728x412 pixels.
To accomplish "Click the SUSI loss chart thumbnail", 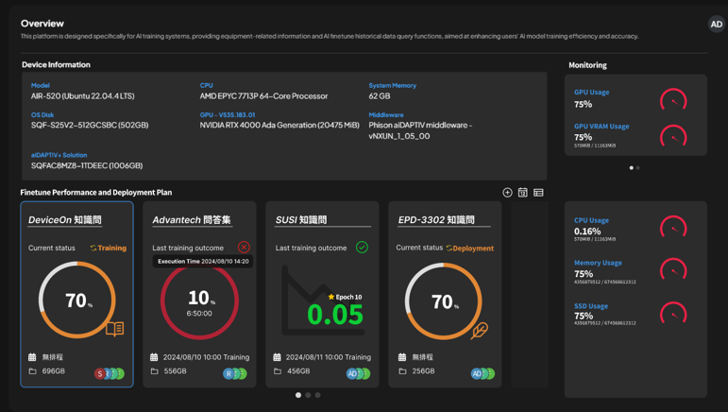I will 322,300.
